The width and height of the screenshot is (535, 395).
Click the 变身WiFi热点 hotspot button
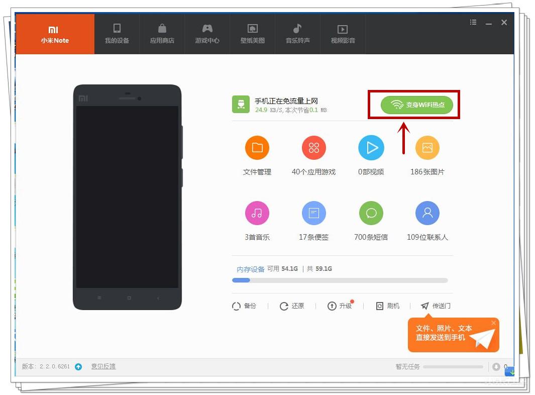click(x=416, y=105)
